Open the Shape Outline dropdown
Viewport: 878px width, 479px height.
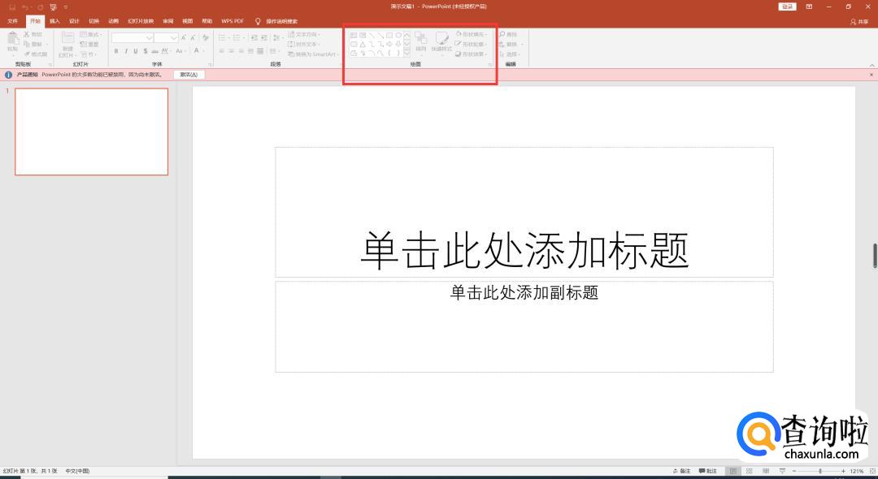472,44
